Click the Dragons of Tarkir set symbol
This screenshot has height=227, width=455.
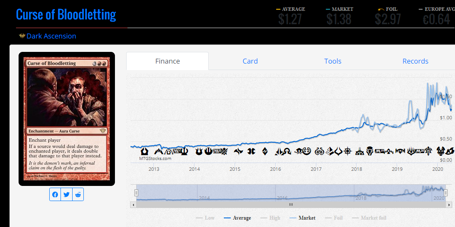tap(251, 151)
